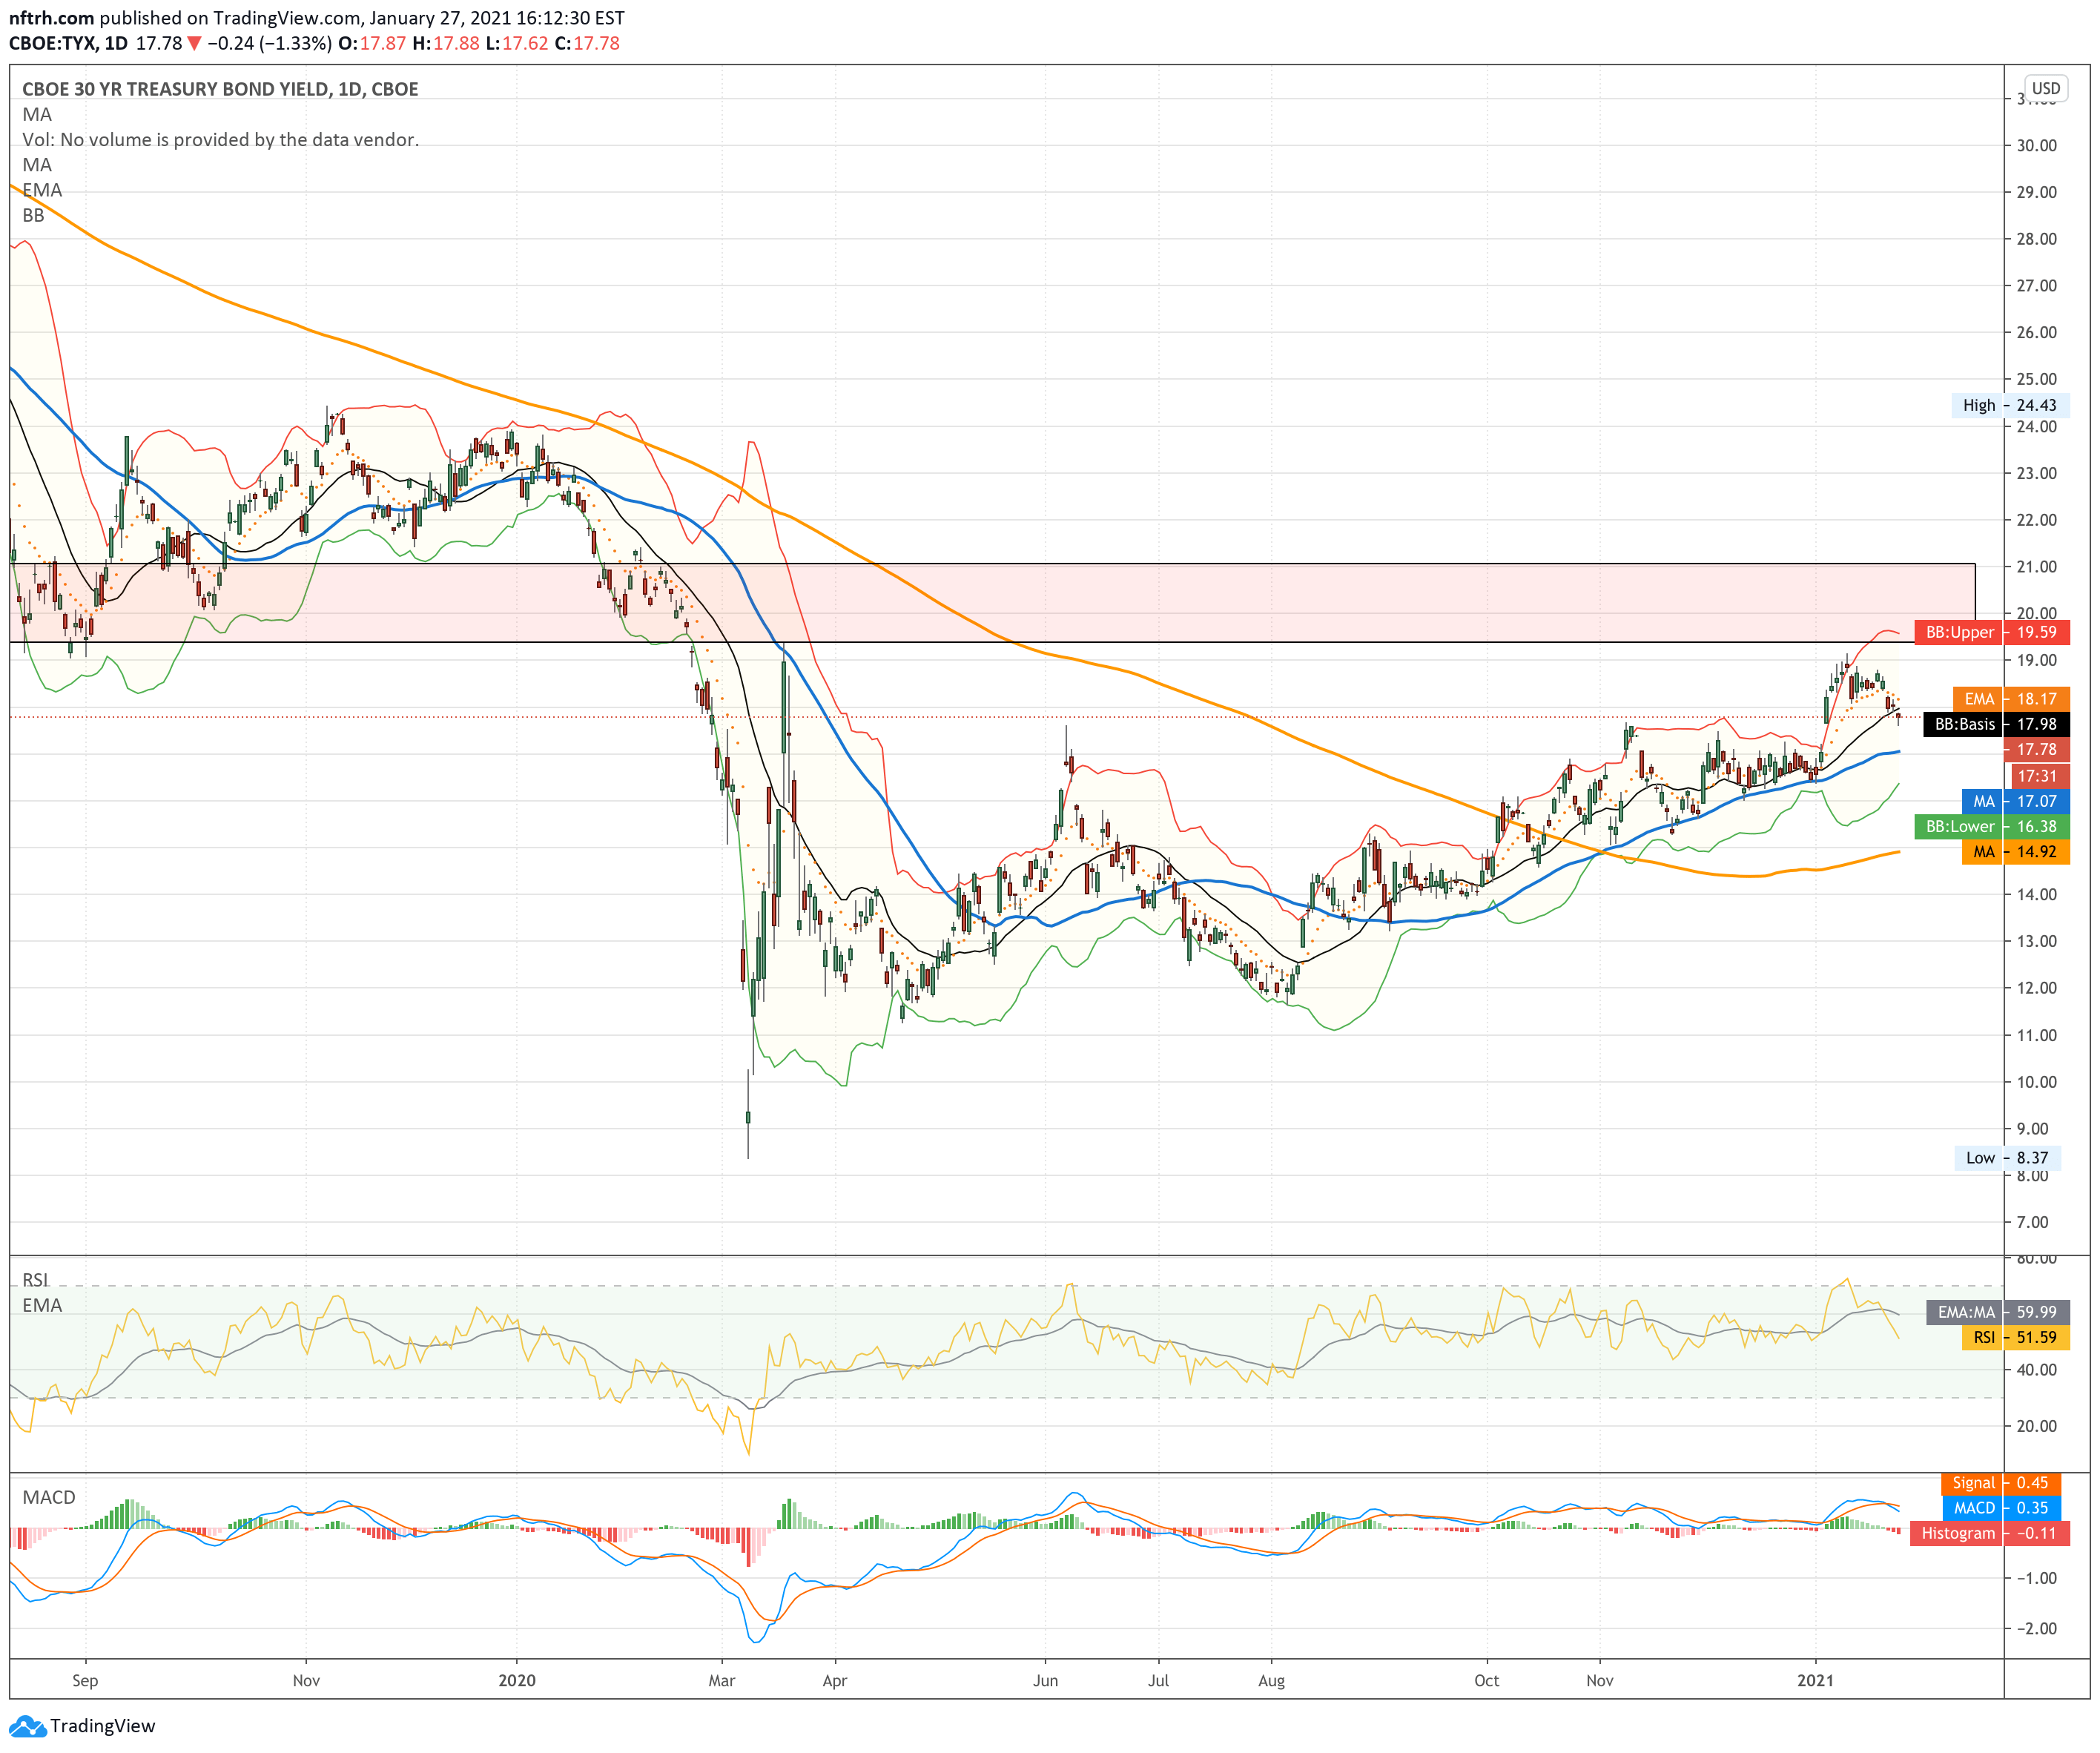2100x1753 pixels.
Task: Click the TradingView cloud logo icon
Action: tap(27, 1725)
